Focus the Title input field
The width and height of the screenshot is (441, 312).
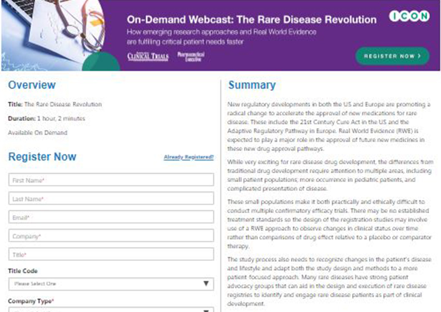pyautogui.click(x=111, y=254)
